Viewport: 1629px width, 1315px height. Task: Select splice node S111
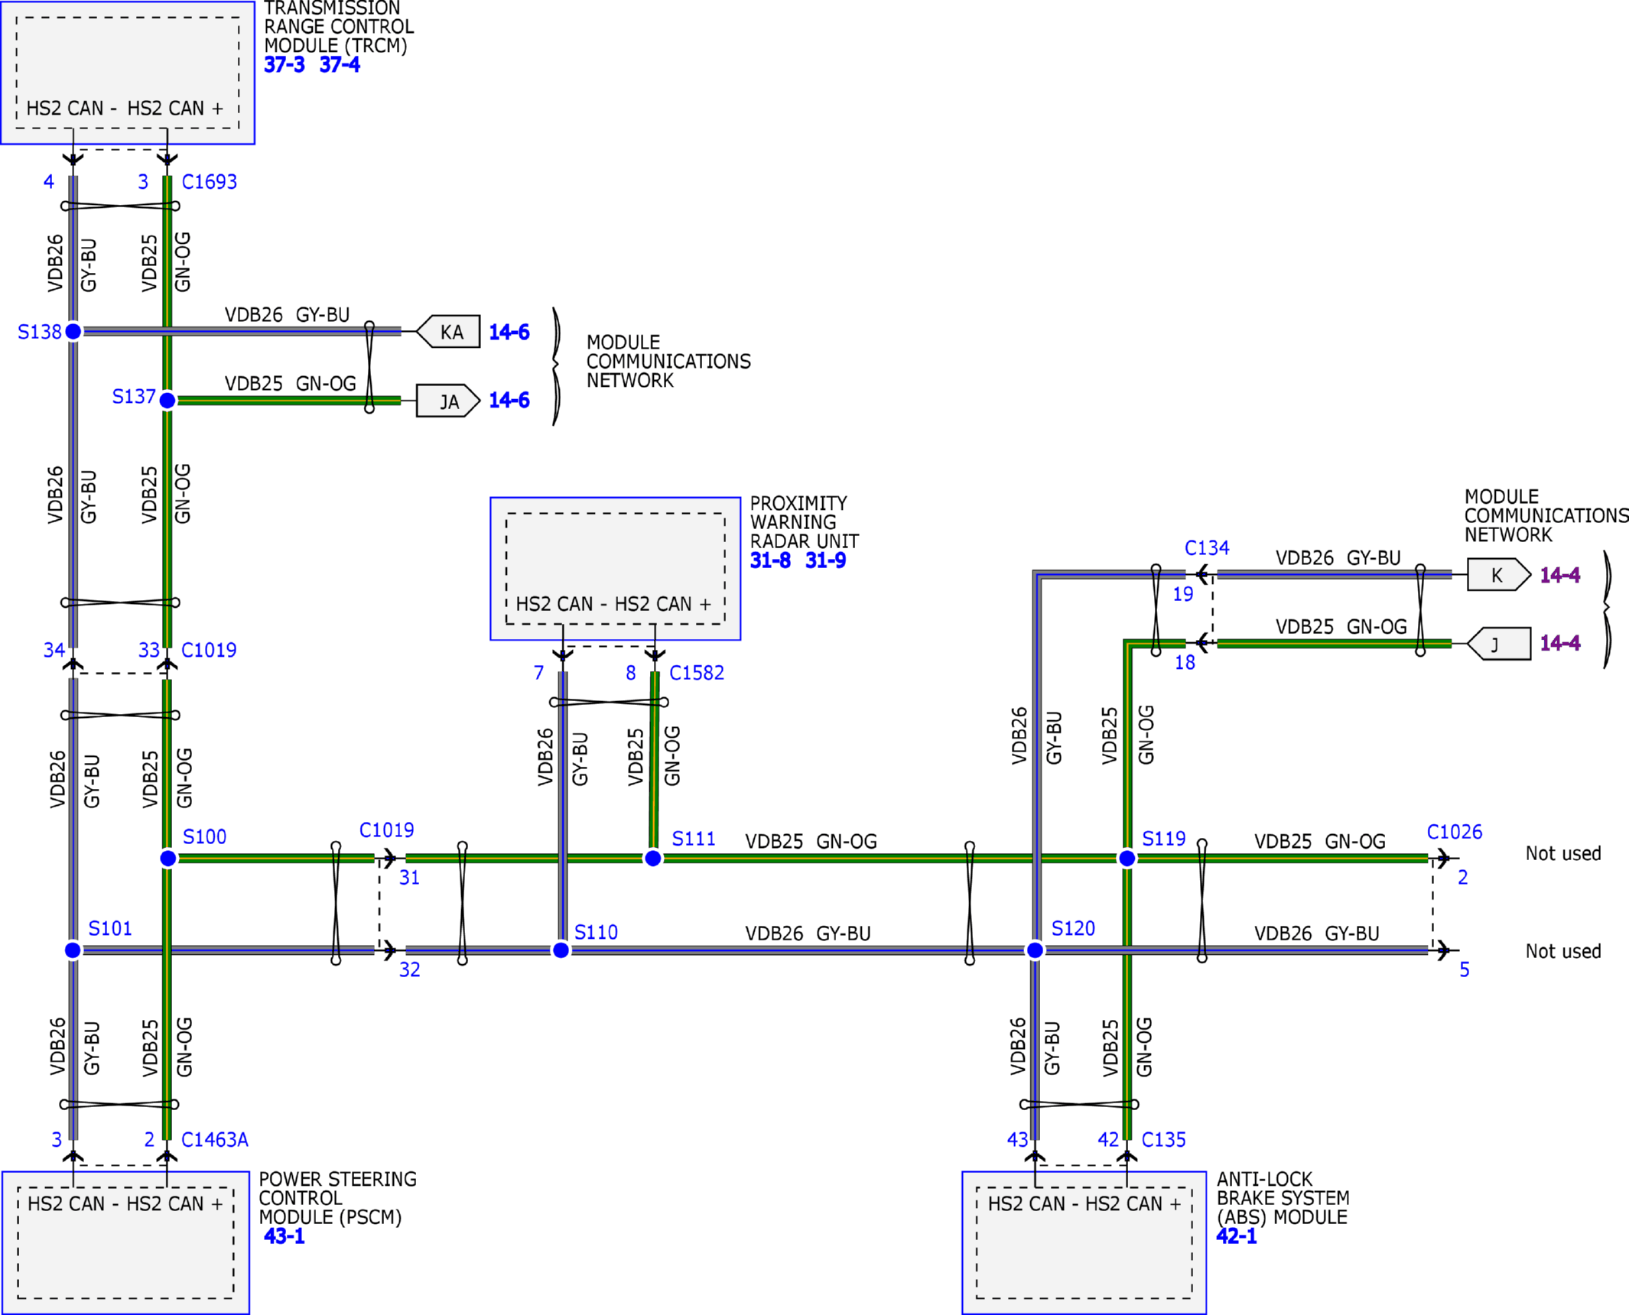pos(653,859)
